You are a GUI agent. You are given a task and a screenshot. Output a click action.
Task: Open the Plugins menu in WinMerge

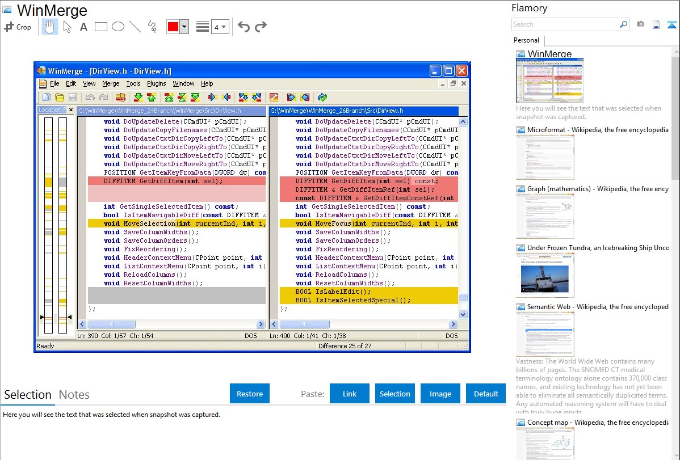click(x=157, y=84)
